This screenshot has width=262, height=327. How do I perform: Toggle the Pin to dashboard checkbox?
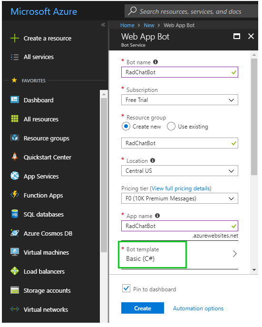tap(126, 288)
